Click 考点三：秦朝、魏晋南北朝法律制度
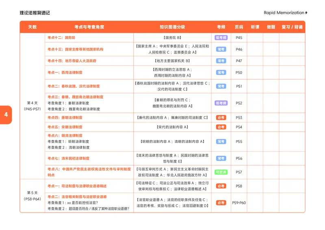This screenshot has height=230, width=325. tap(76, 97)
